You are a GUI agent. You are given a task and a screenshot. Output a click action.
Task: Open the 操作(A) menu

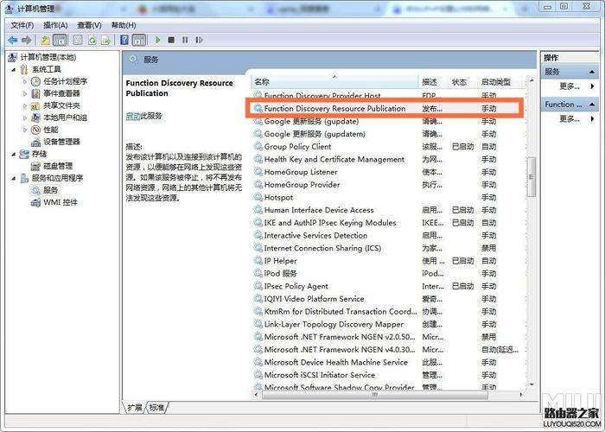55,25
